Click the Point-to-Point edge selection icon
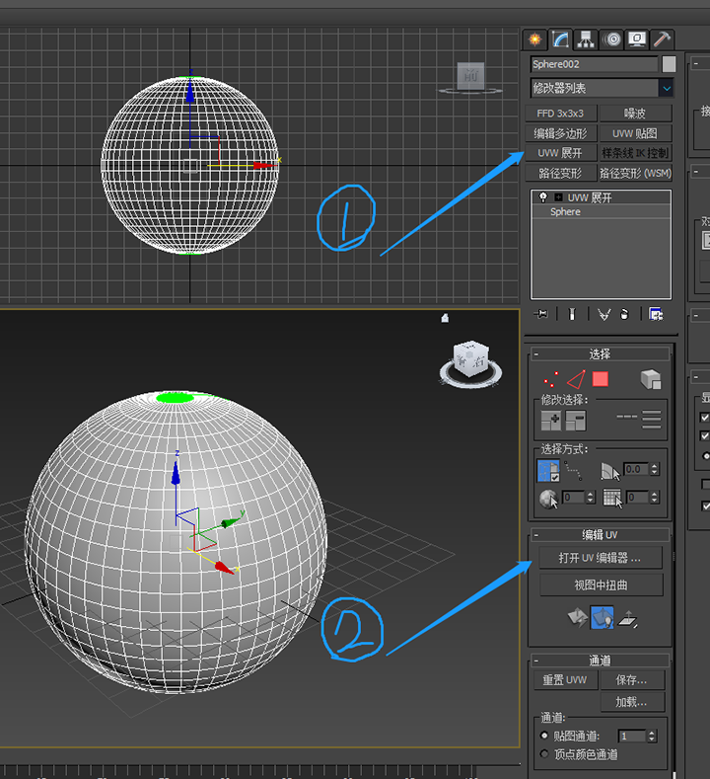 click(574, 471)
